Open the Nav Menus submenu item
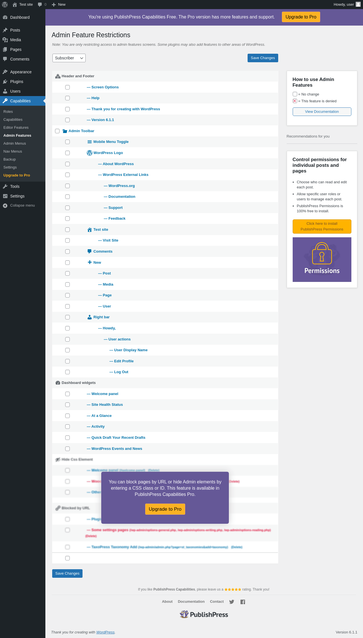Screen dimensions: 363x638 (13, 151)
